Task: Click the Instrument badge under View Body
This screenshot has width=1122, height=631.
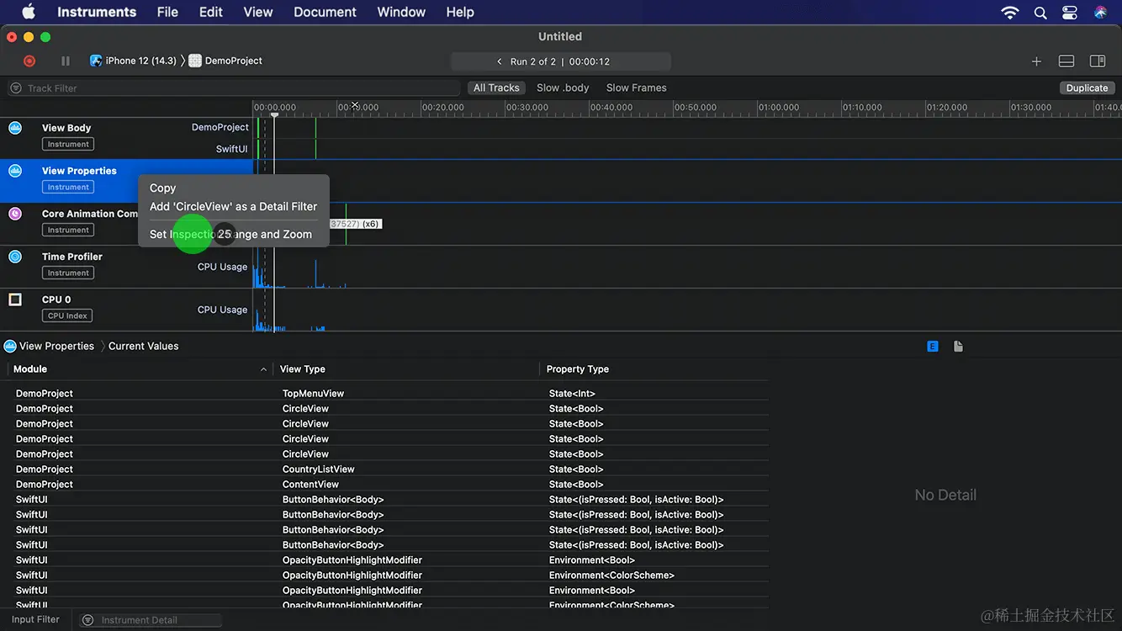Action: 68,145
